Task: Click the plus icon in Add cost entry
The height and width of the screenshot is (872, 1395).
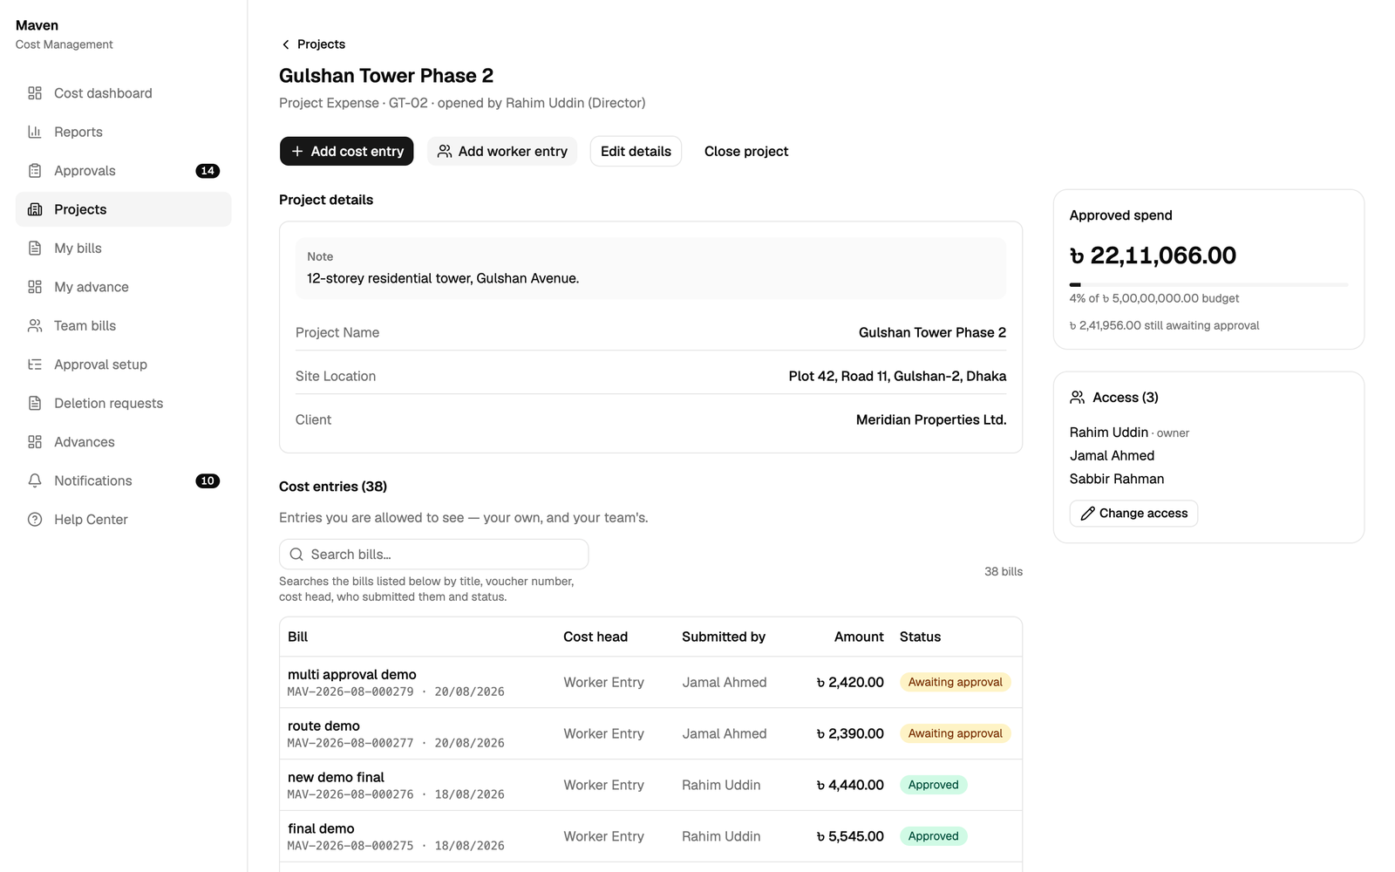Action: point(297,151)
